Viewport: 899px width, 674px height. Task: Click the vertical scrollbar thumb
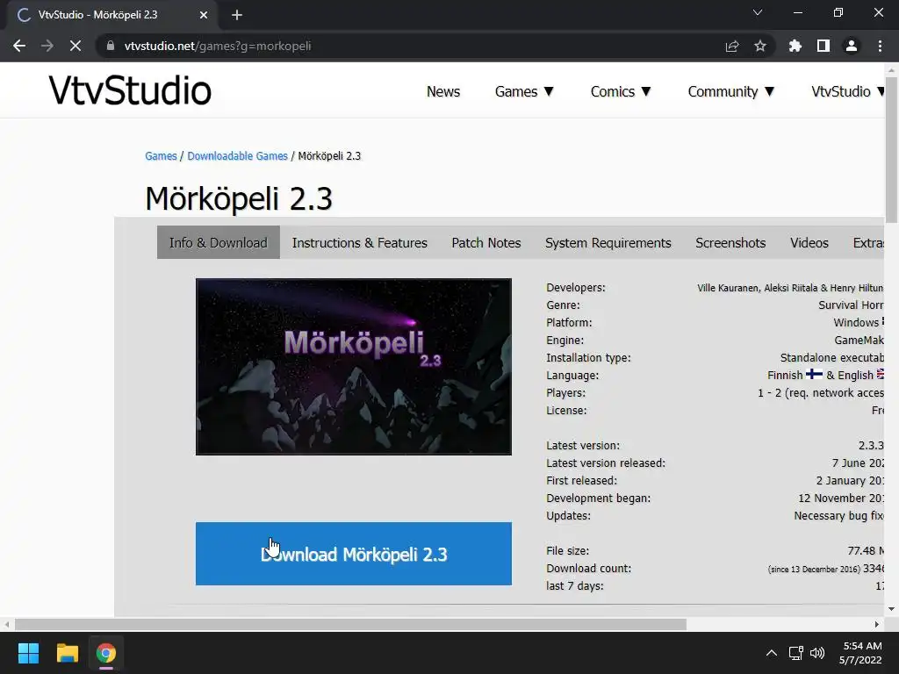pyautogui.click(x=892, y=149)
